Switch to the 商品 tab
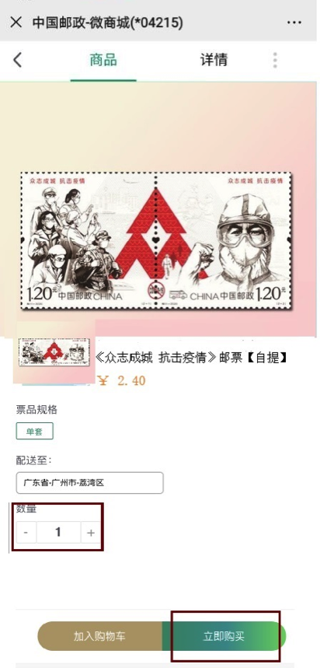This screenshot has height=668, width=320. [x=103, y=60]
